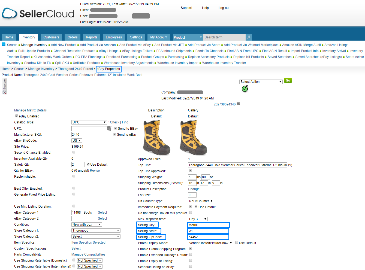
Task: Open the Condition New with box dropdown
Action: coord(87,225)
